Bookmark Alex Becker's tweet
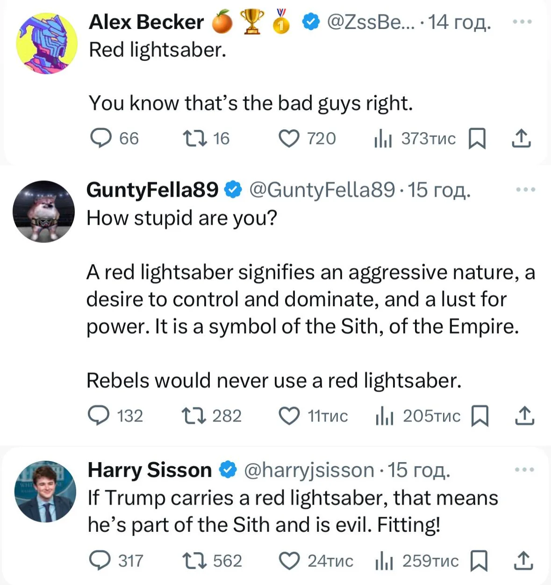551x585 pixels. pyautogui.click(x=477, y=138)
